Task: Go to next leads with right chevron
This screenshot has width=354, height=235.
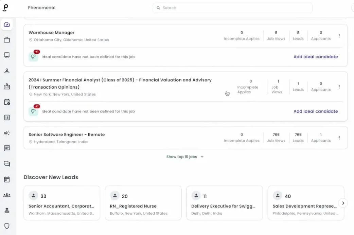Action: click(343, 203)
